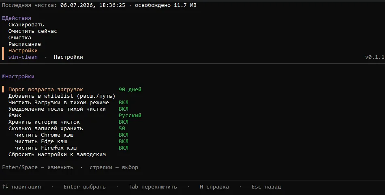Toggle Чистить Загрузки в тихом режиме ВКЛ

point(124,103)
